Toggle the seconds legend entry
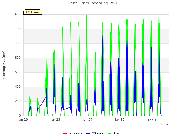 tap(73, 133)
